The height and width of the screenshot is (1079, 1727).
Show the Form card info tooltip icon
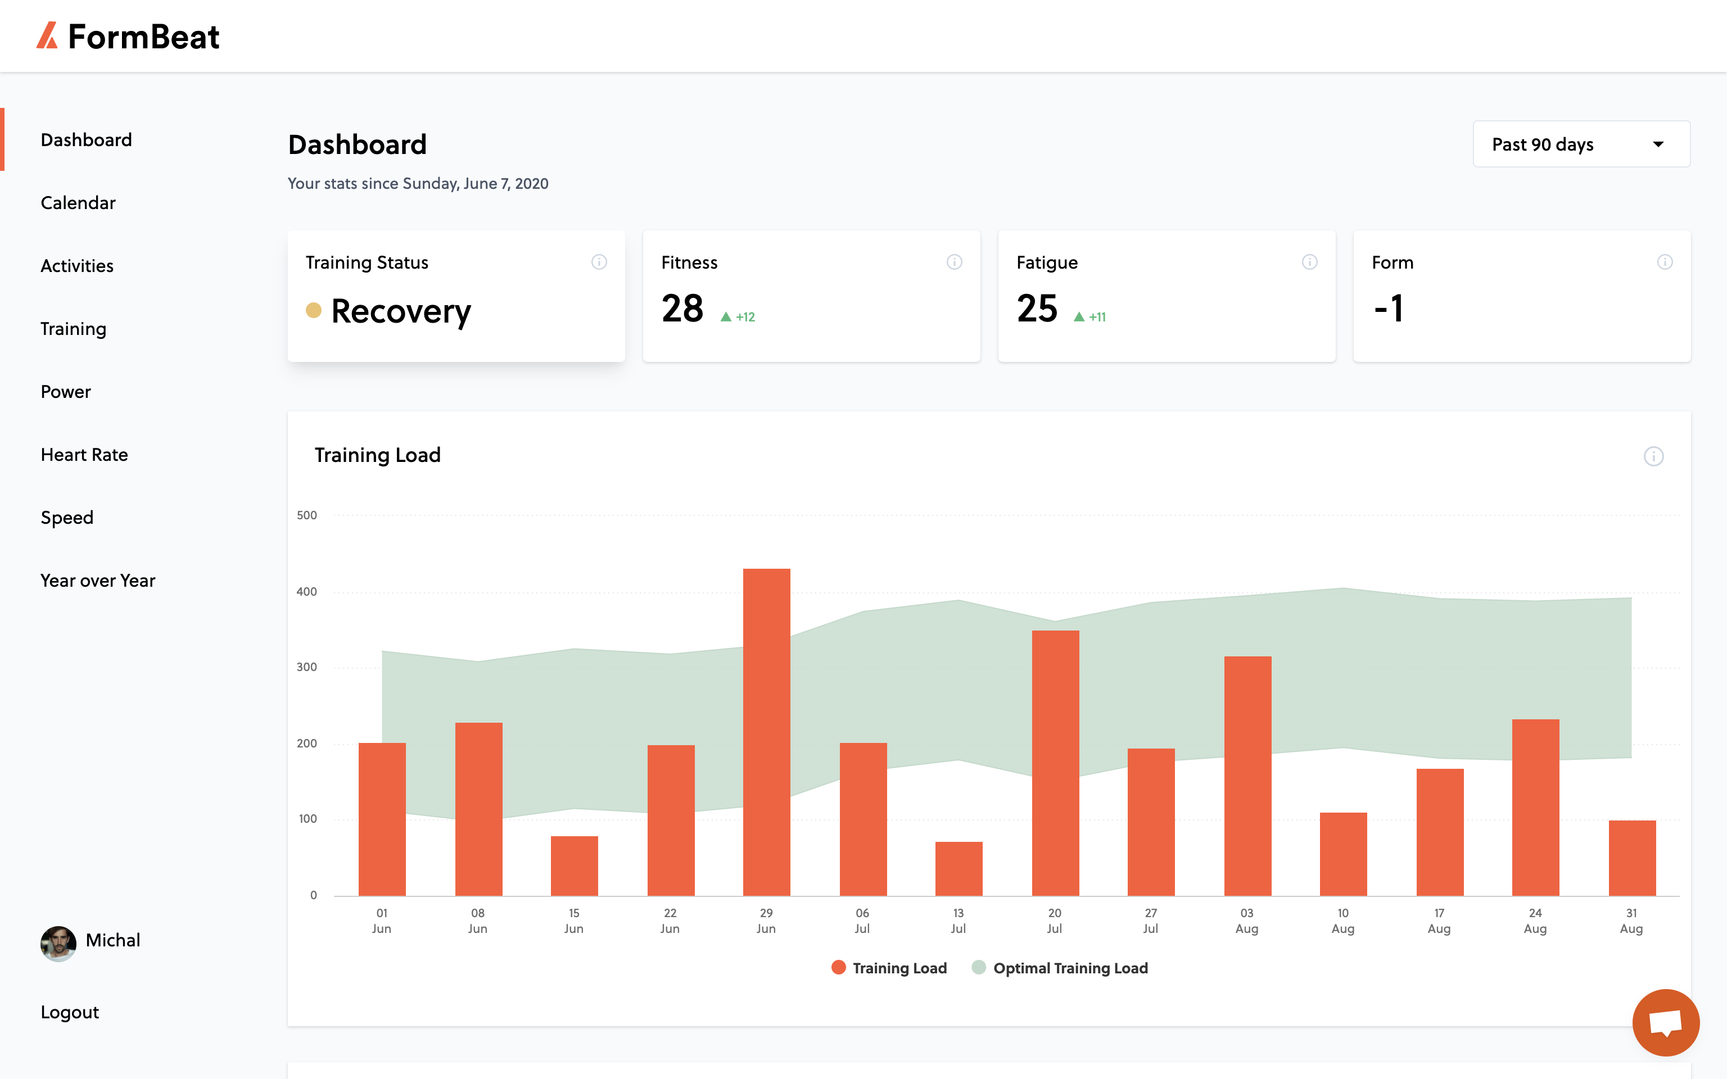coord(1665,262)
